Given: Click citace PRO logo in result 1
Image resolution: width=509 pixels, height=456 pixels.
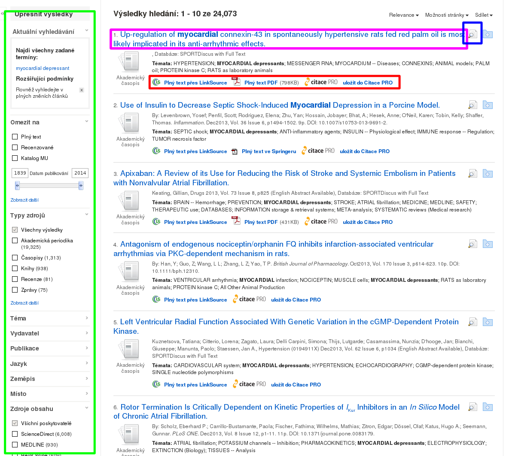Looking at the screenshot, I should 321,82.
